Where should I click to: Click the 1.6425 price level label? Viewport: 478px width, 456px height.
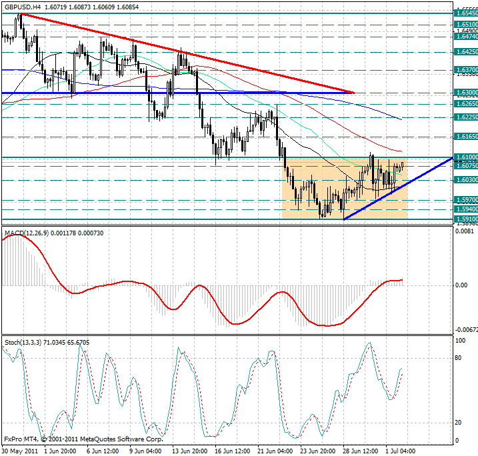pos(465,51)
